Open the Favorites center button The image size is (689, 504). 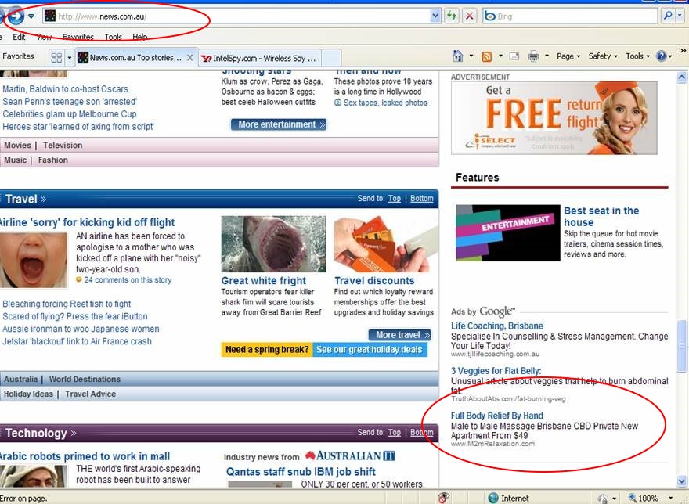click(x=18, y=56)
